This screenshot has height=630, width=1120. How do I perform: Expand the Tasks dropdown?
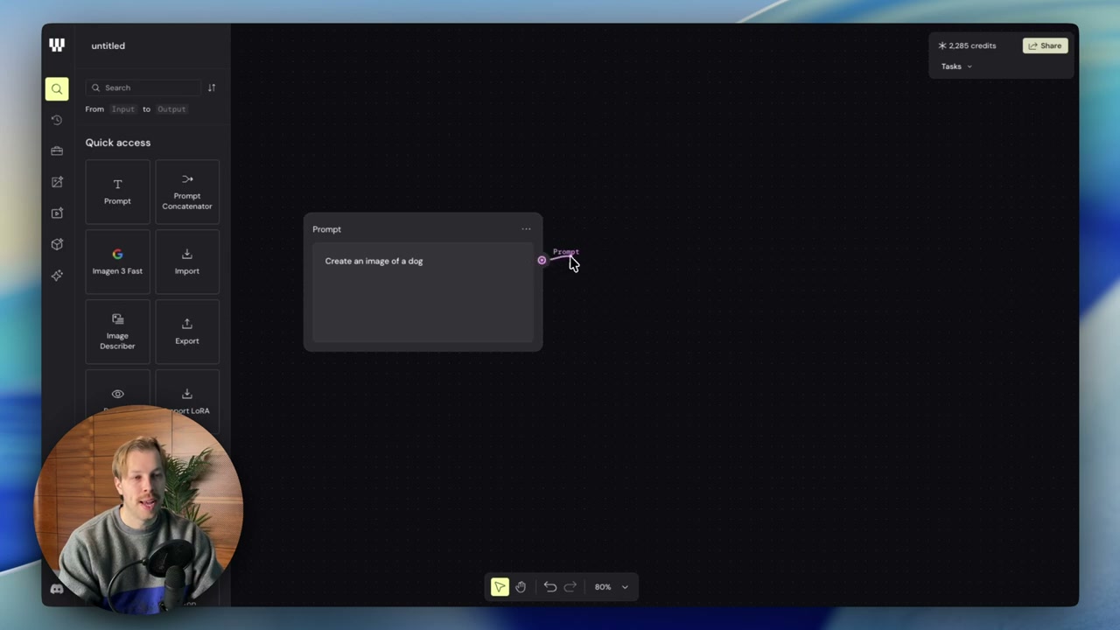[x=956, y=66]
